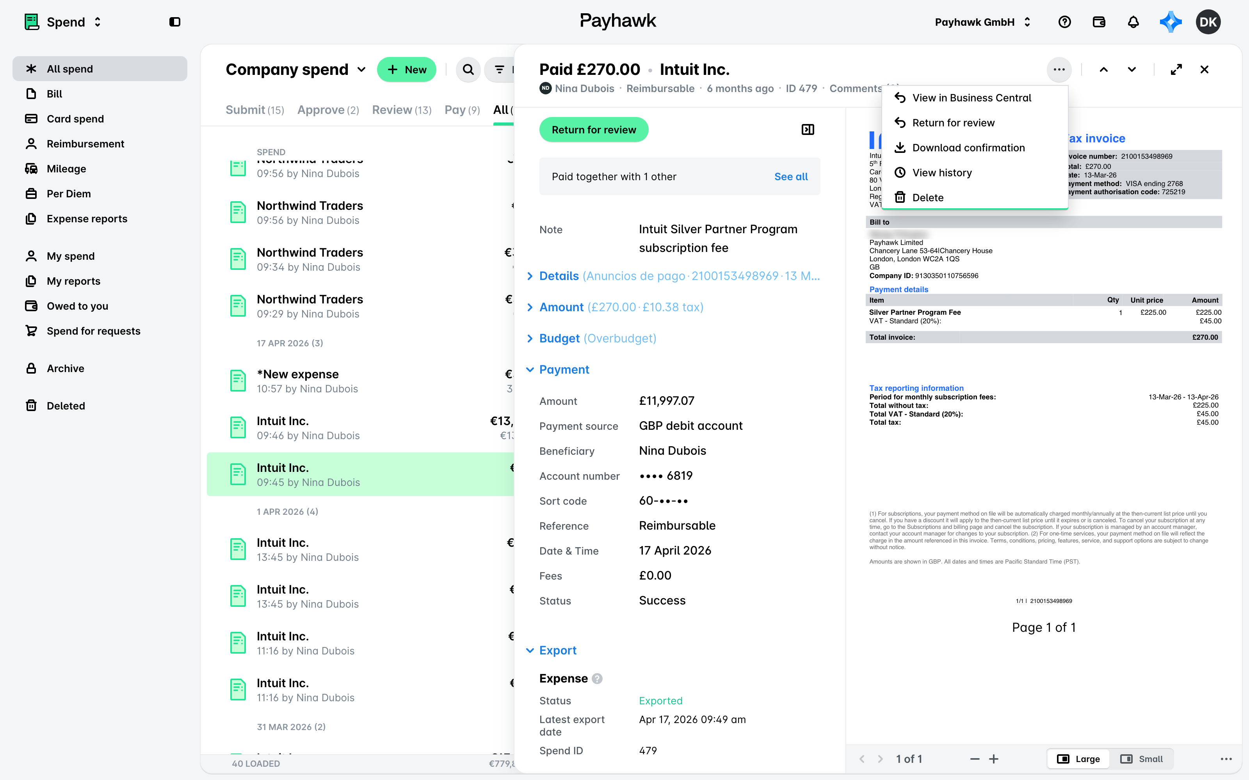This screenshot has height=780, width=1249.
Task: Open See all paid-together expenses
Action: 791,176
